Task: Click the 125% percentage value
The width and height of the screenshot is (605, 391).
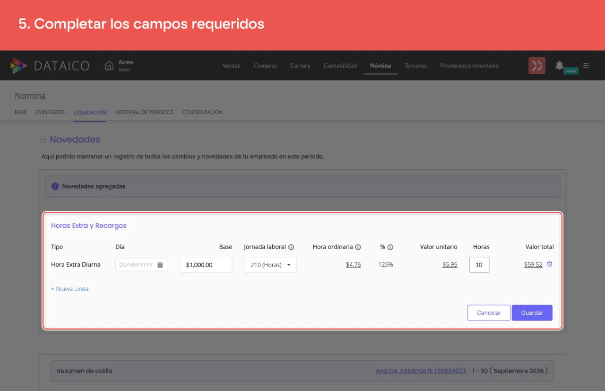Action: [x=386, y=265]
